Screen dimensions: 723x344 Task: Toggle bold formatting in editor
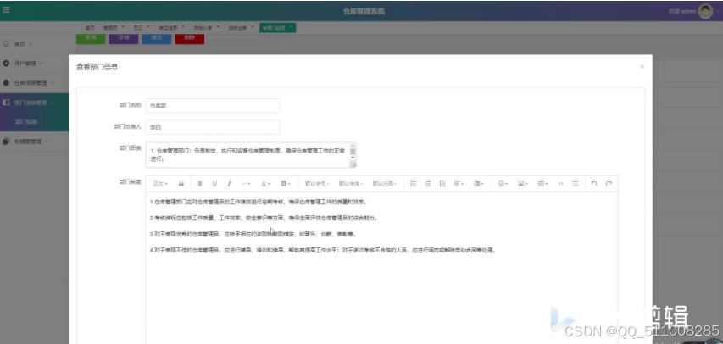(200, 184)
